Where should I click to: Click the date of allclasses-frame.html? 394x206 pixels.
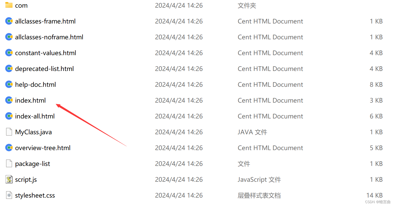coord(179,21)
